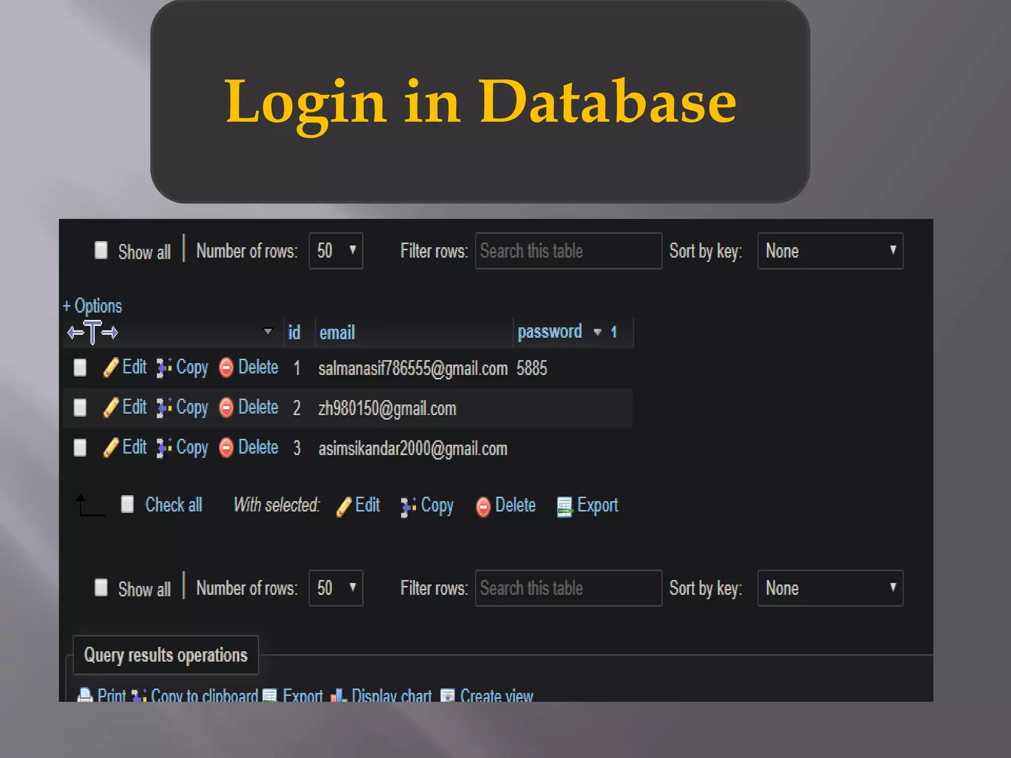Click the bottom Search this table field
The image size is (1011, 758).
(x=568, y=588)
